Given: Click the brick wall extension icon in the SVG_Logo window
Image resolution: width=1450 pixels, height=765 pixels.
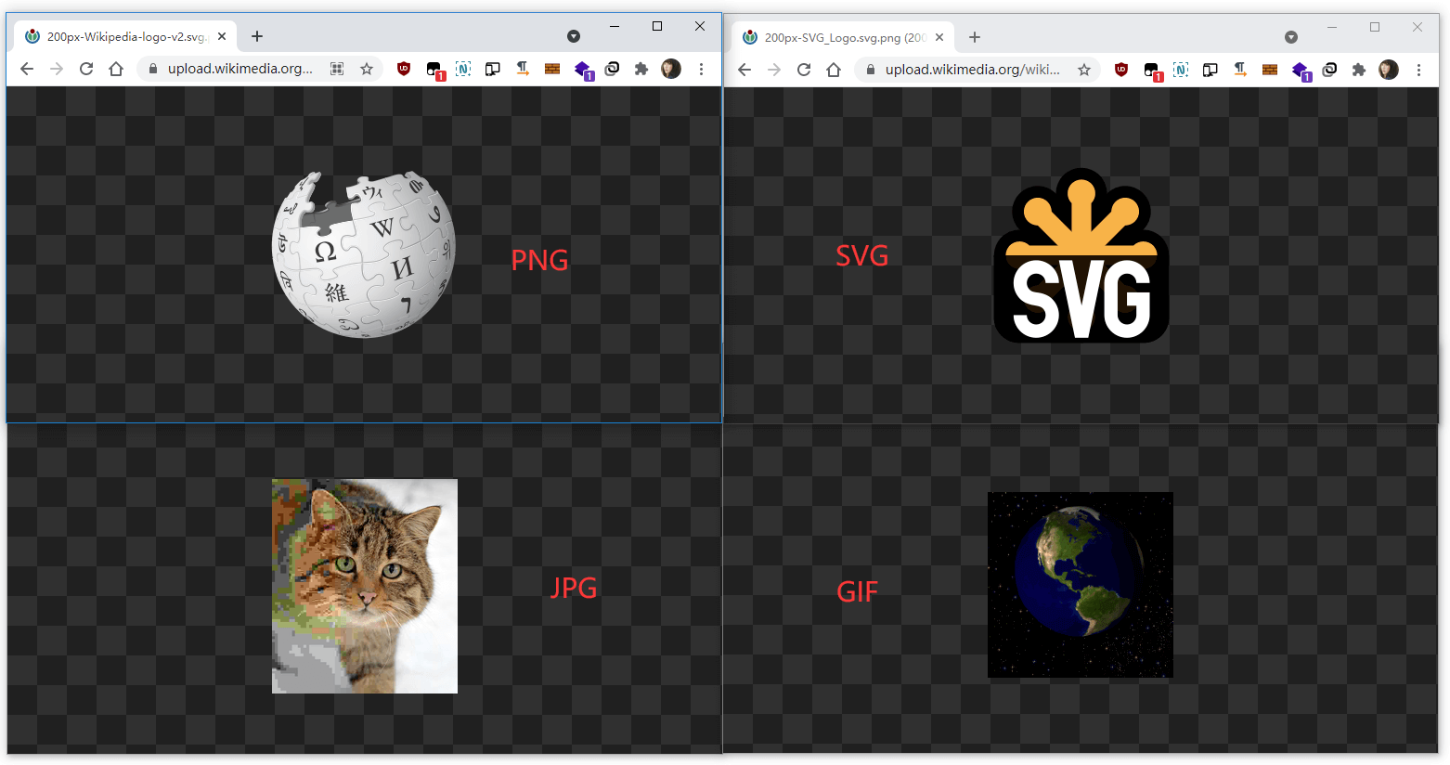Looking at the screenshot, I should point(1270,70).
